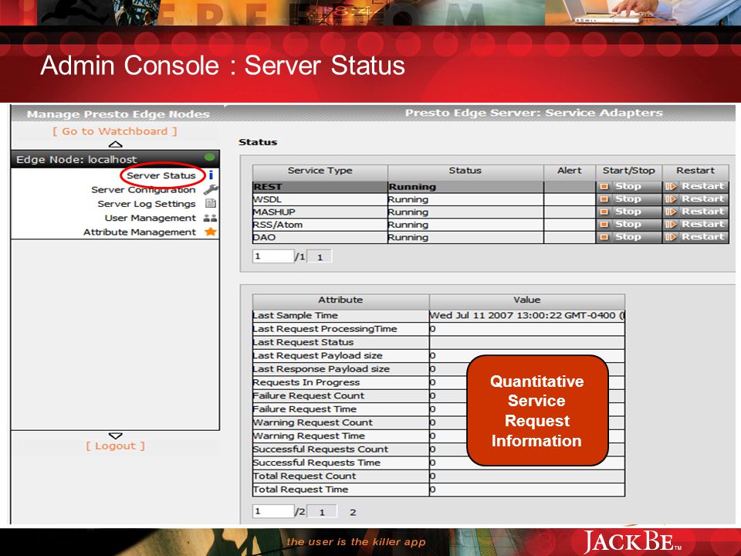Restart the WSDL service
Image resolution: width=741 pixels, height=556 pixels.
coord(695,199)
